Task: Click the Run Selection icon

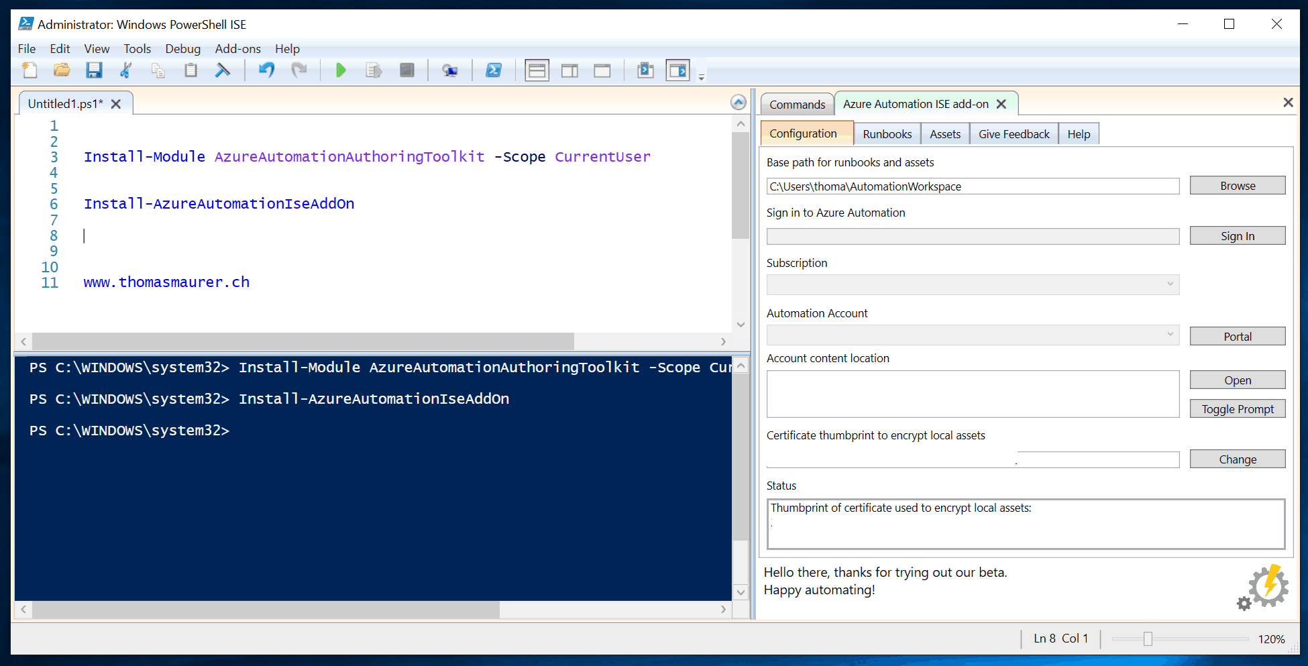Action: click(x=374, y=70)
